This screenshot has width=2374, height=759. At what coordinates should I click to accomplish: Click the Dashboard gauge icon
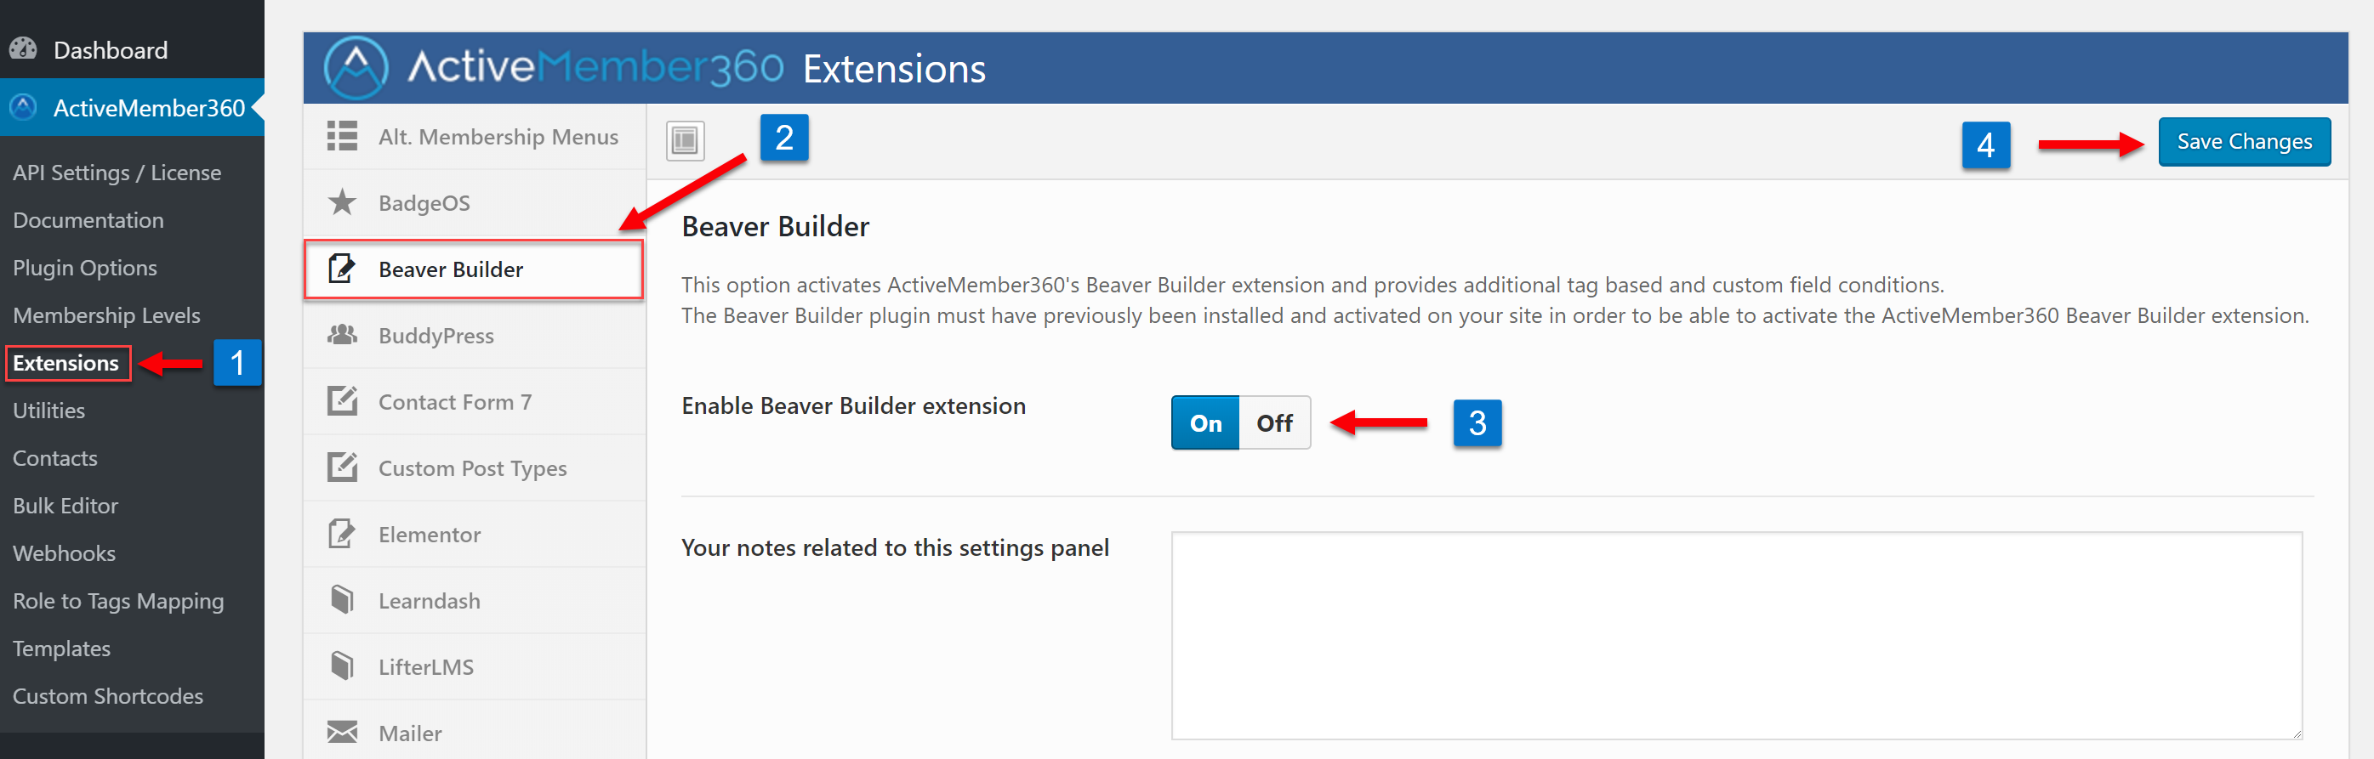pos(23,48)
